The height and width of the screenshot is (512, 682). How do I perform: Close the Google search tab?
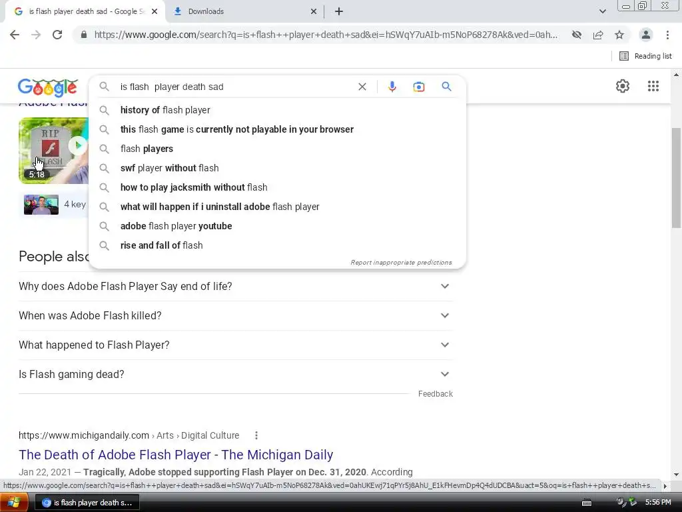155,12
